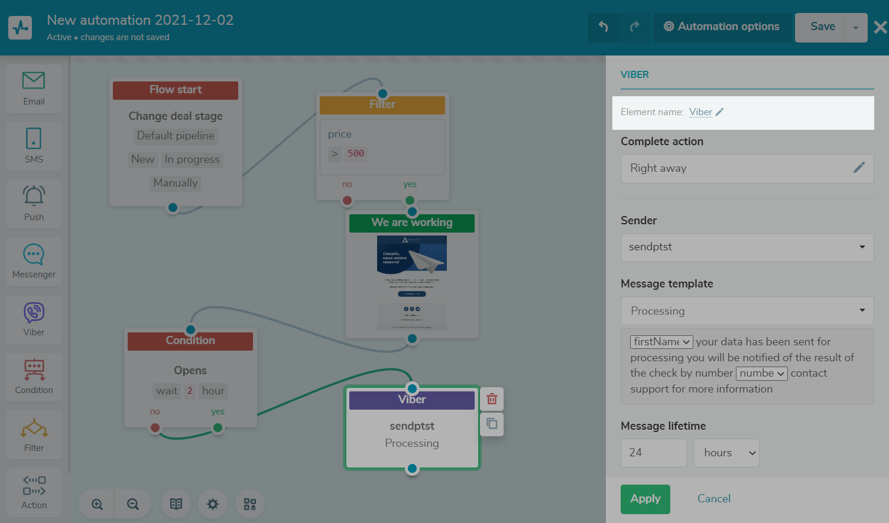The image size is (889, 523).
Task: Select the Condition block header
Action: tap(190, 341)
